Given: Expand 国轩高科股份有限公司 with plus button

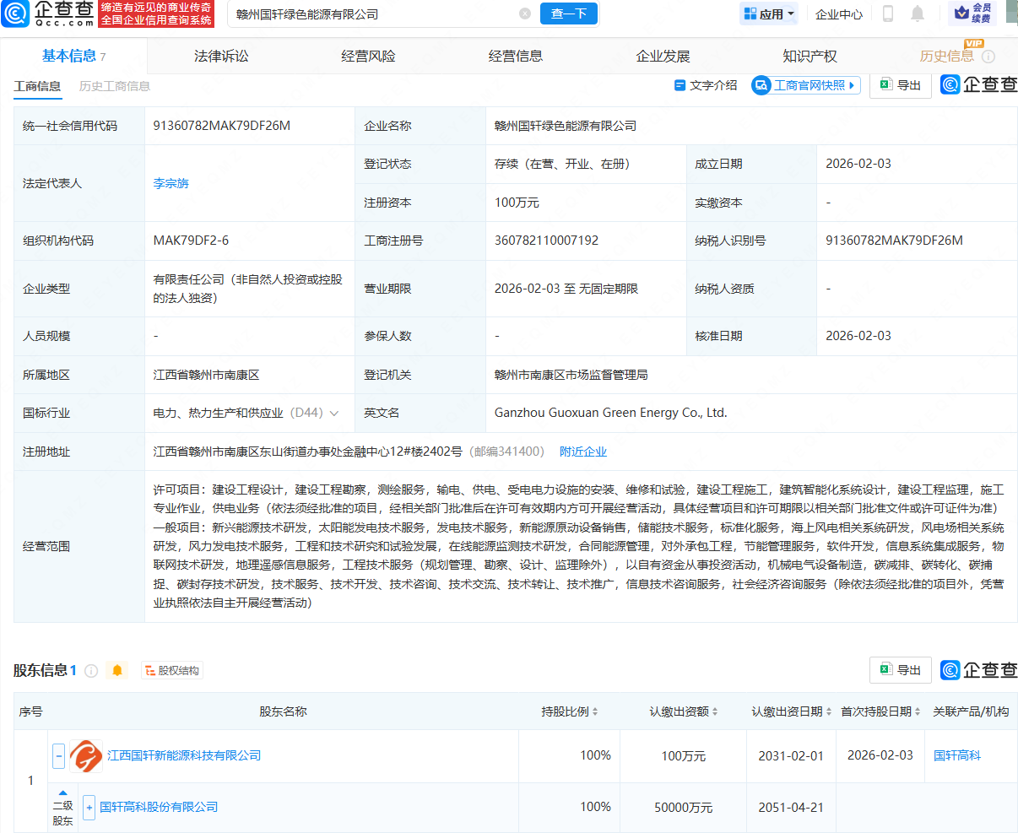Looking at the screenshot, I should 89,807.
